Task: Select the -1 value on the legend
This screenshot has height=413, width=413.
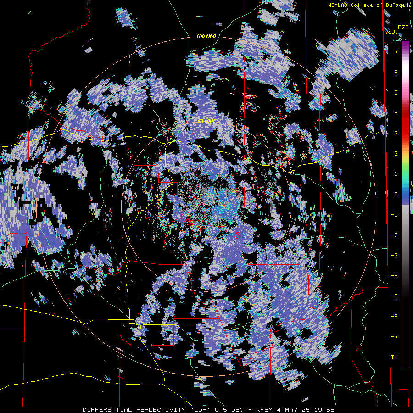Action: (394, 215)
